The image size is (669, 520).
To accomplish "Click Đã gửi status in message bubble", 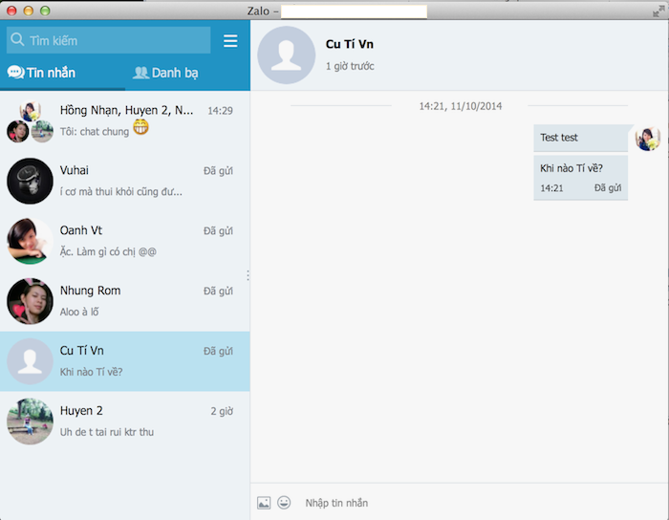I will [608, 187].
